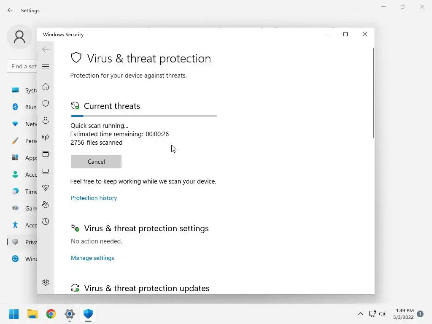Go back in the Settings window
This screenshot has height=324, width=432.
pyautogui.click(x=10, y=10)
